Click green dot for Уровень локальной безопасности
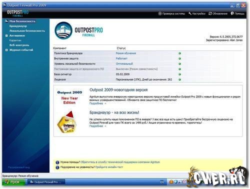250x189 pixels. coord(179,64)
